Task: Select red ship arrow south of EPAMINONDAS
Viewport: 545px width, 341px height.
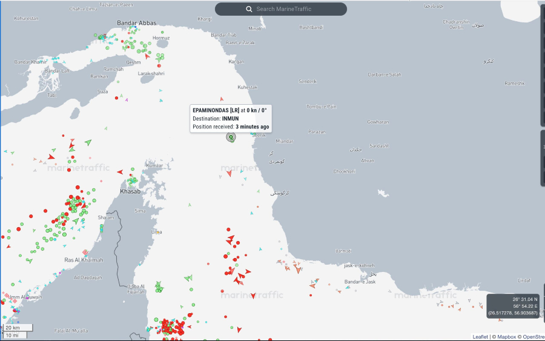Action: point(229,174)
